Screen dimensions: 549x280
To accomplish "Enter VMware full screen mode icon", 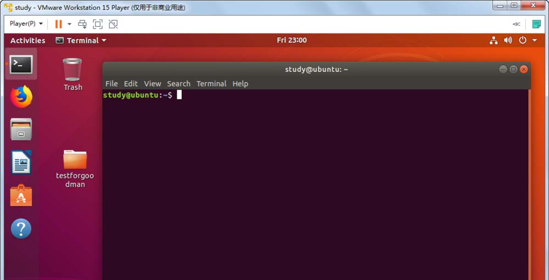I will (98, 24).
